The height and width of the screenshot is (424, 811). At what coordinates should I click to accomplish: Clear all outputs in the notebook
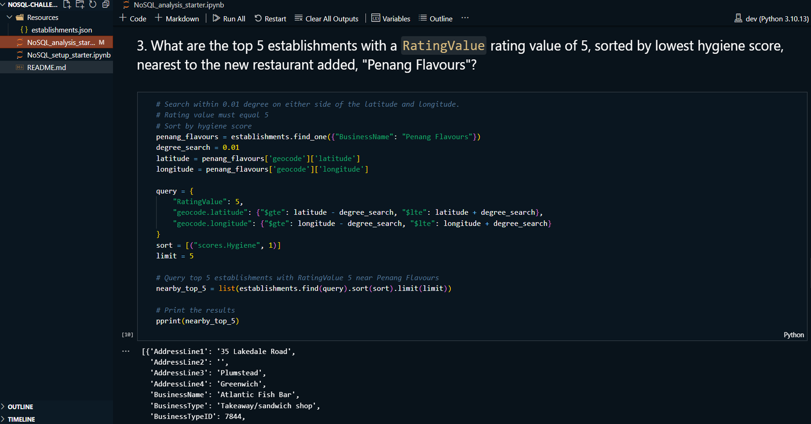click(327, 19)
